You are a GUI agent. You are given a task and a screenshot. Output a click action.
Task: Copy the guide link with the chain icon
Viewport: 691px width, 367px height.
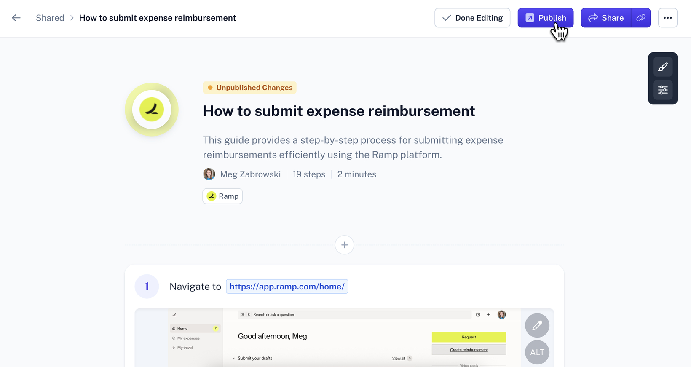point(641,18)
